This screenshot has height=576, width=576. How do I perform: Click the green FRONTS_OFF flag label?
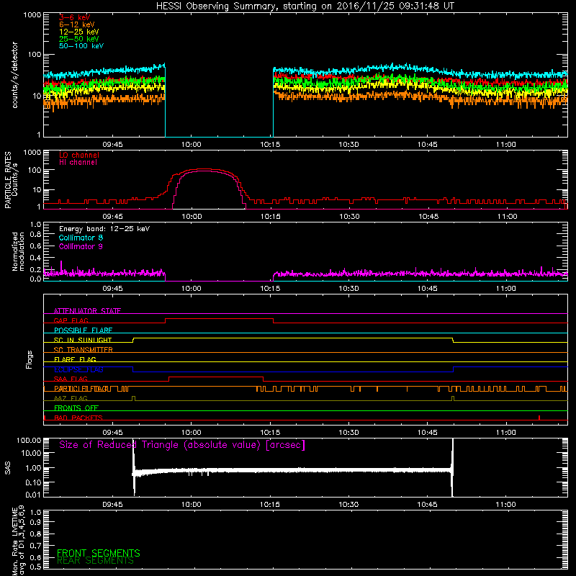[76, 408]
